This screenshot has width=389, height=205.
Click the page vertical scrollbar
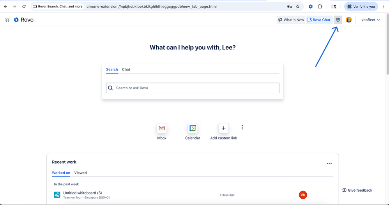[x=387, y=45]
